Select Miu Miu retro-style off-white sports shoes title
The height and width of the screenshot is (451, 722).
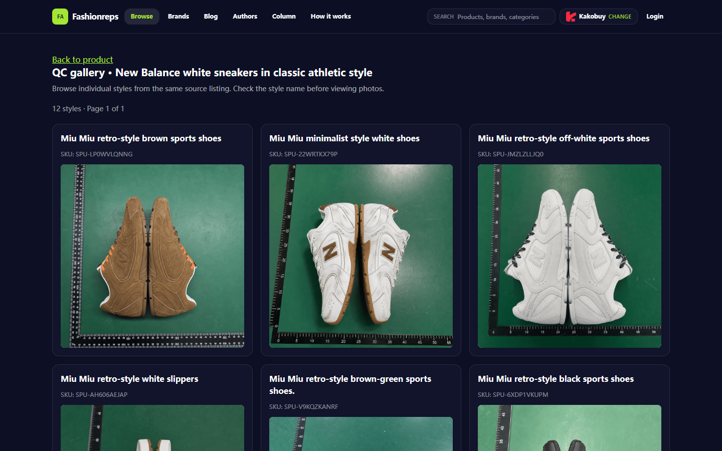click(x=564, y=138)
